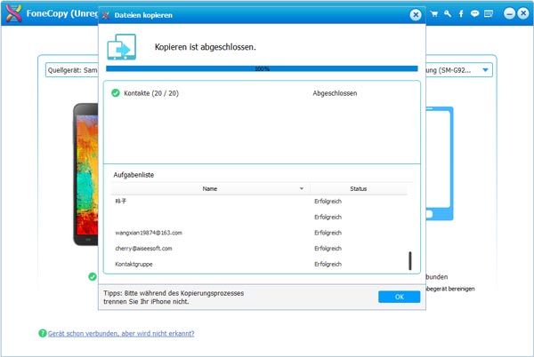
Task: Open the feedback speech bubble icon
Action: (475, 14)
